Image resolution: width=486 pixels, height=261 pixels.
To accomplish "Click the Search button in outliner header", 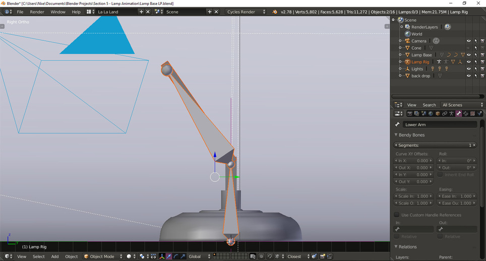I will pos(429,105).
